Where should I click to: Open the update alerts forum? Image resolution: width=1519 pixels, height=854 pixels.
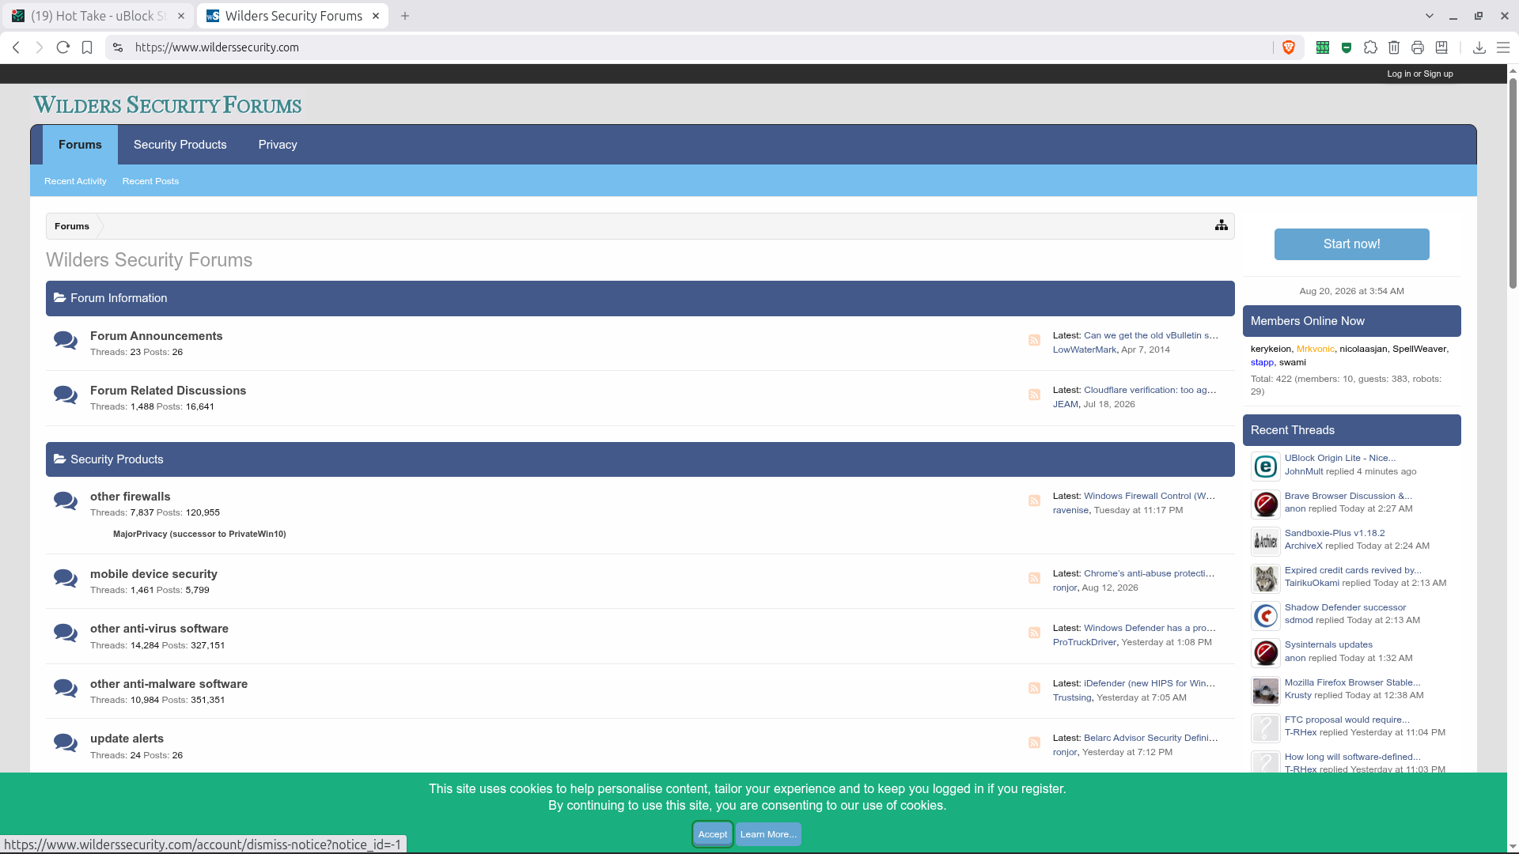point(127,739)
